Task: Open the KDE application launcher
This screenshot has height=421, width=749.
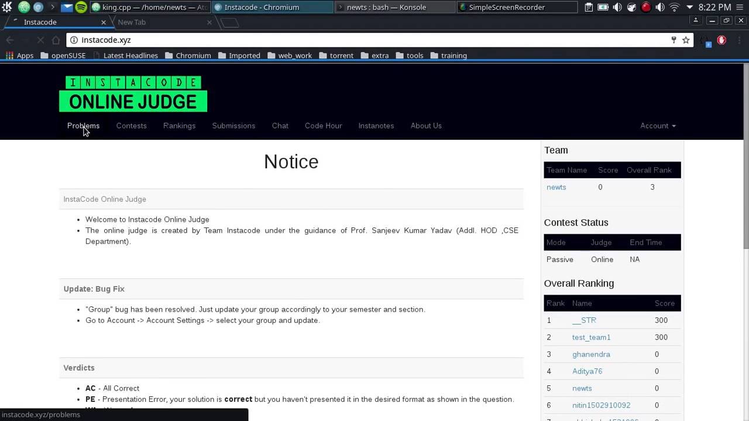Action: pos(7,7)
